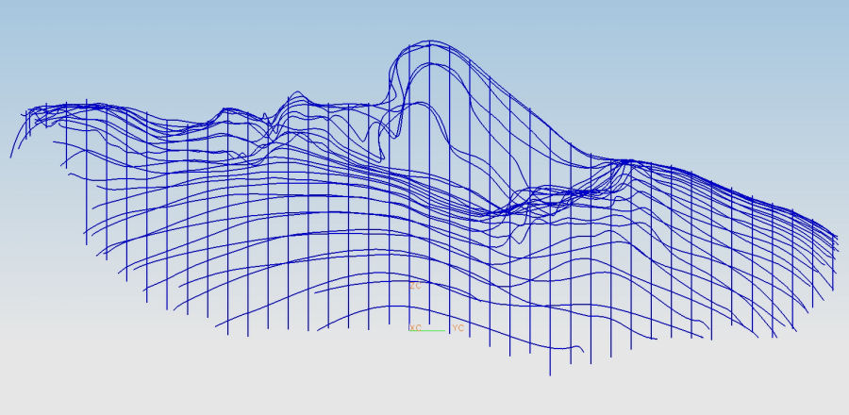The height and width of the screenshot is (415, 849).
Task: Click the XC axis label
Action: pyautogui.click(x=415, y=327)
